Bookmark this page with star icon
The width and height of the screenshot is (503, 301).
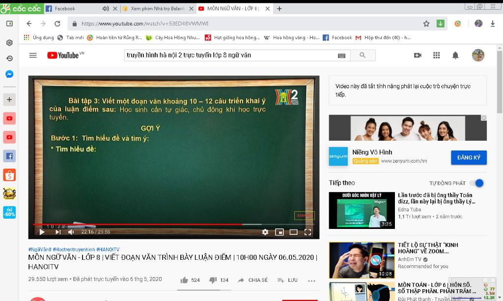click(426, 24)
